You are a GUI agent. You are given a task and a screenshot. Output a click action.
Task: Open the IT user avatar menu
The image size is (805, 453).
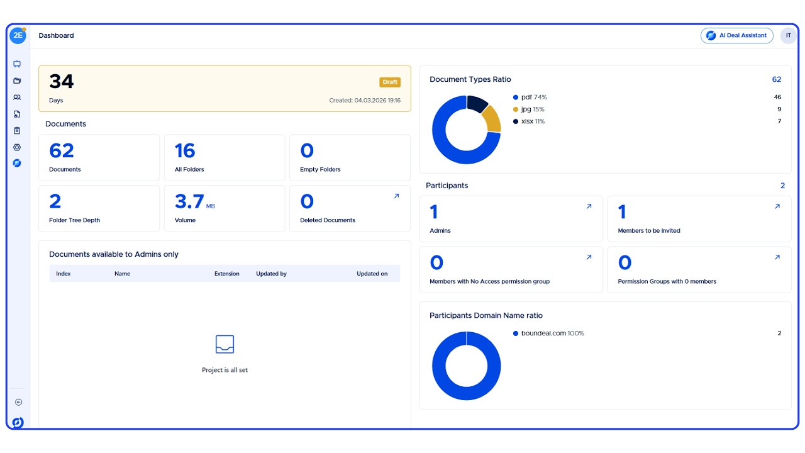click(x=789, y=36)
